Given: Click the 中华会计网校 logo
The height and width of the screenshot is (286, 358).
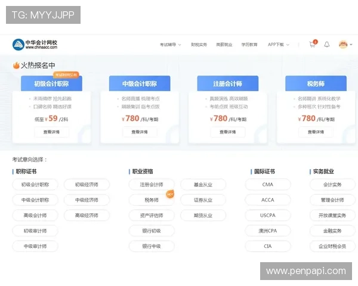Looking at the screenshot, I should 35,45.
